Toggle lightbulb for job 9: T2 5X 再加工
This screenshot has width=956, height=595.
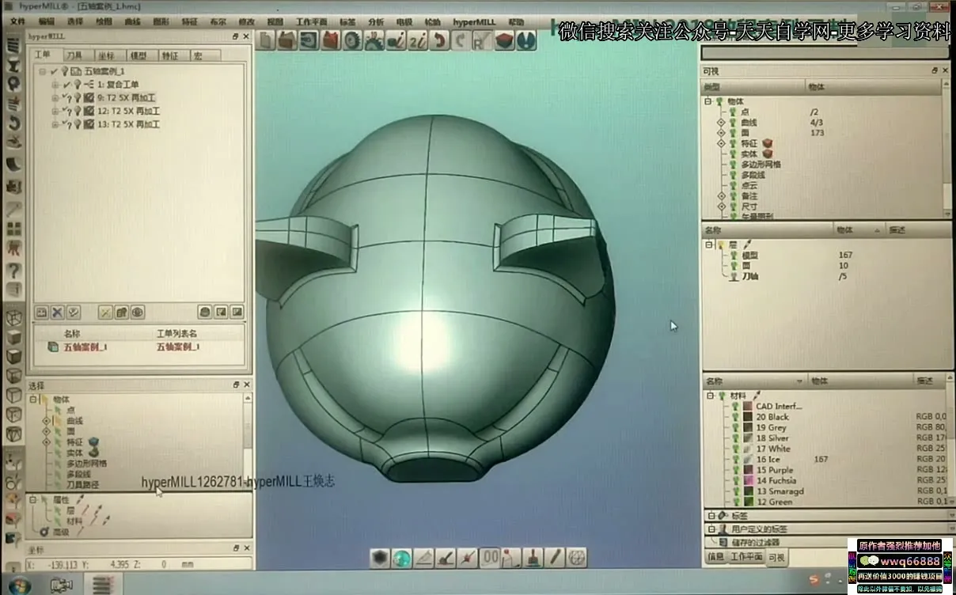78,98
